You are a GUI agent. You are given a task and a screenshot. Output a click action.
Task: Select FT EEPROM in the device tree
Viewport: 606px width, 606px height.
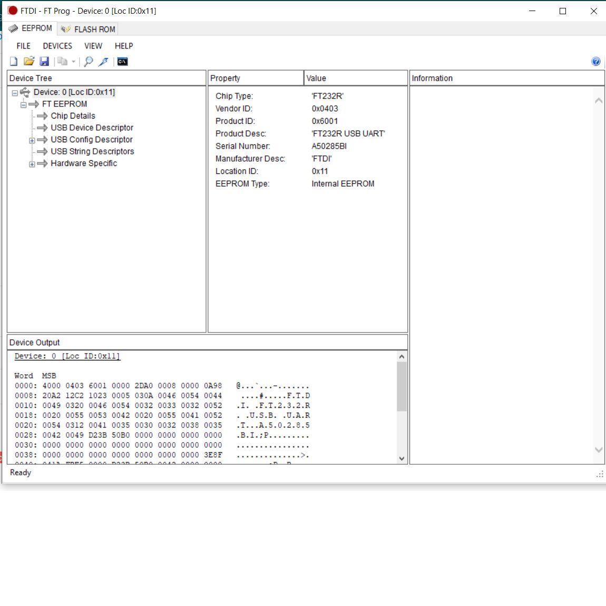click(64, 104)
